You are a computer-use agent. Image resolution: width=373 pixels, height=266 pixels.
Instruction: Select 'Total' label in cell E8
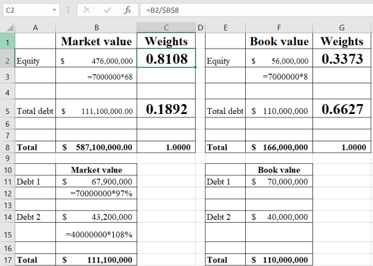click(x=225, y=147)
